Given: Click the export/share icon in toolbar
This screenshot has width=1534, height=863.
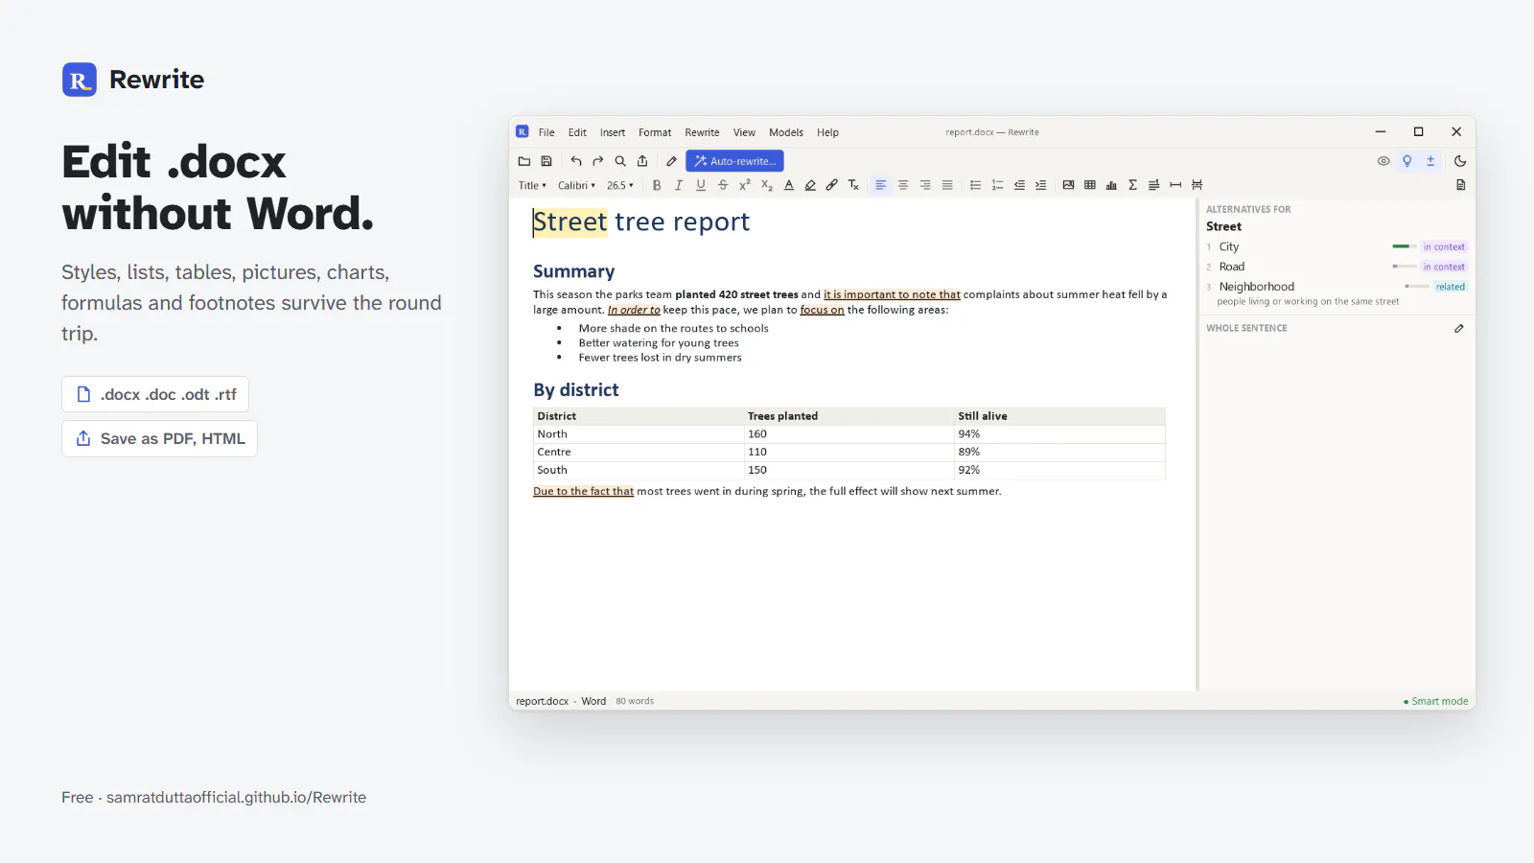Looking at the screenshot, I should click(x=642, y=161).
